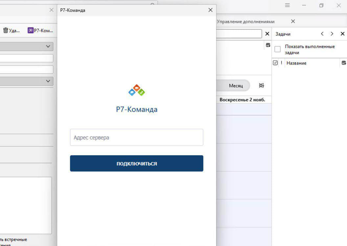Click the Адрес сервера input field
Image resolution: width=347 pixels, height=246 pixels.
(x=136, y=137)
